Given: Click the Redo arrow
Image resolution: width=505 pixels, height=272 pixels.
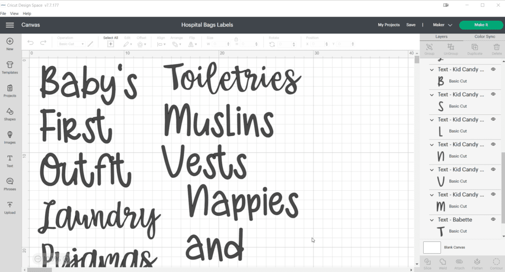Looking at the screenshot, I should coord(43,42).
